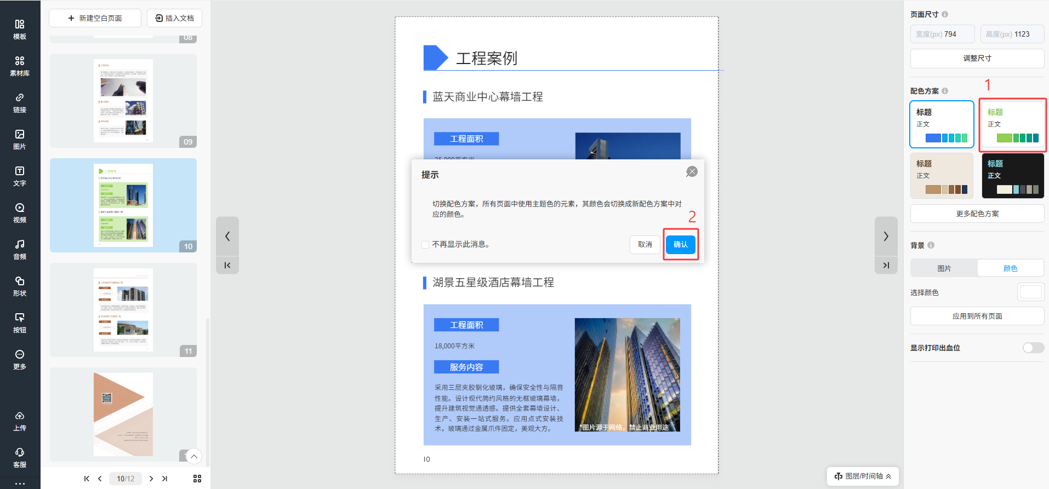
Task: Open the page grid view icon
Action: coord(197,479)
